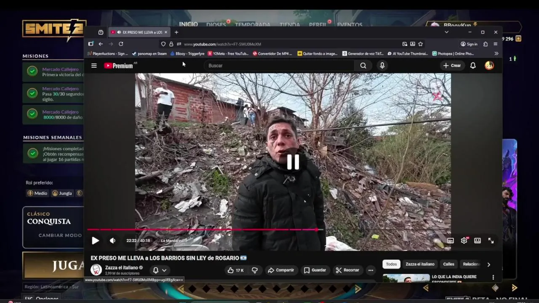Open the Zazza el italiano channel avatar
The image size is (539, 303).
pyautogui.click(x=96, y=270)
